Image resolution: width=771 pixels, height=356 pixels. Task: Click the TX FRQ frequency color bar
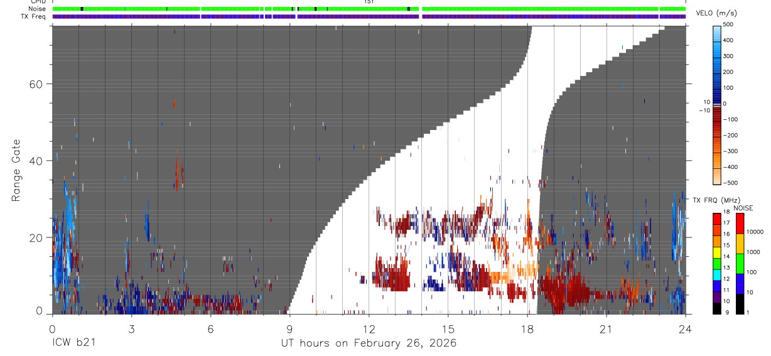pos(717,264)
